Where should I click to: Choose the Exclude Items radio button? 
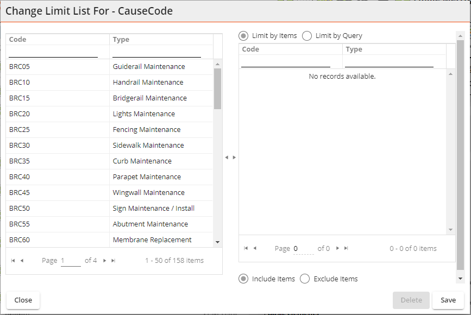coord(305,279)
